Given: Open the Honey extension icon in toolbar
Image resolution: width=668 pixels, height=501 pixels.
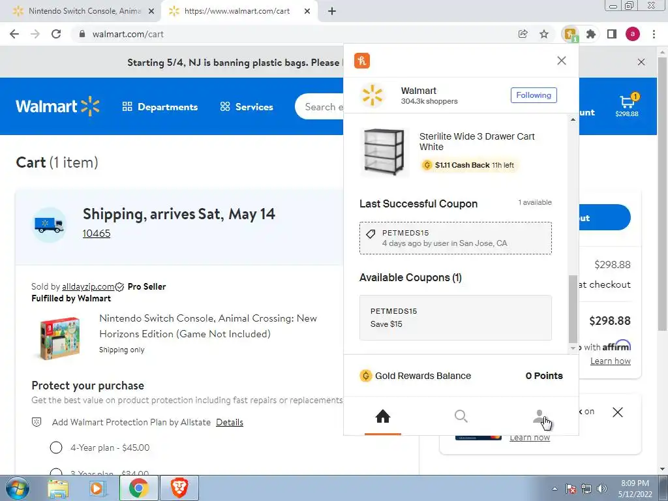Looking at the screenshot, I should 570,34.
